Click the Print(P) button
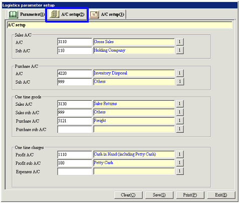The image size is (240, 203). click(x=190, y=195)
